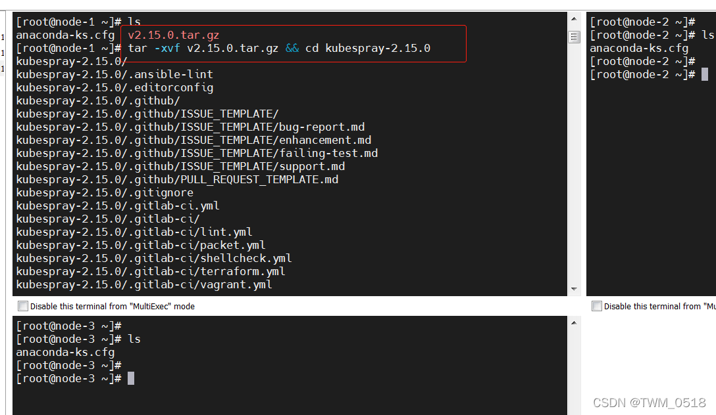Click anaconda-ks.cfg in node-2 terminal
This screenshot has height=415, width=716.
pyautogui.click(x=639, y=48)
